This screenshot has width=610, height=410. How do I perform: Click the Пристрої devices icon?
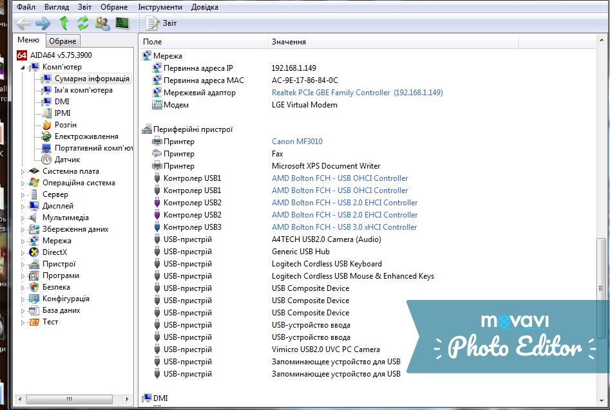tap(34, 265)
